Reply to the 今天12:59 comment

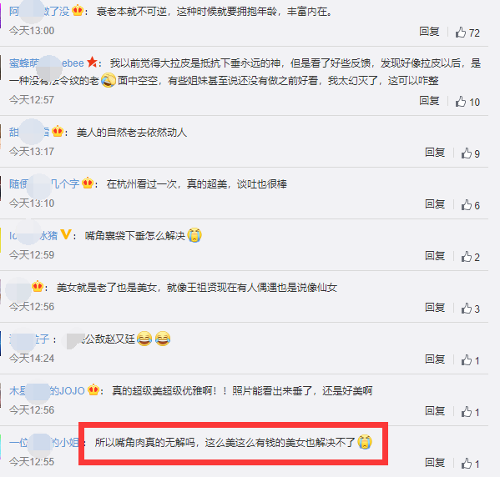tap(435, 255)
